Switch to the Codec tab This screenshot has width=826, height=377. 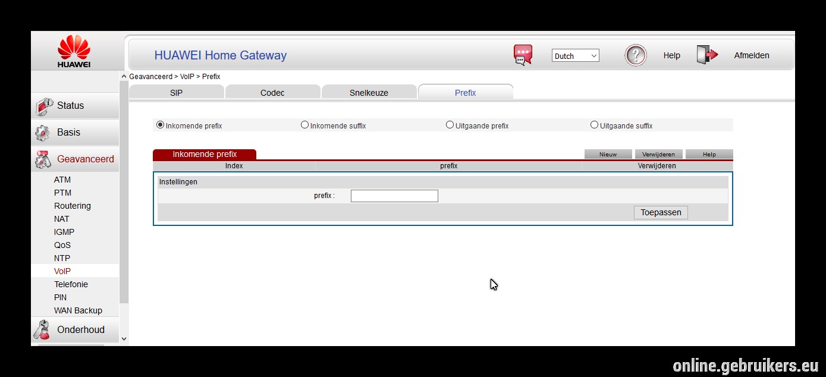click(x=272, y=93)
